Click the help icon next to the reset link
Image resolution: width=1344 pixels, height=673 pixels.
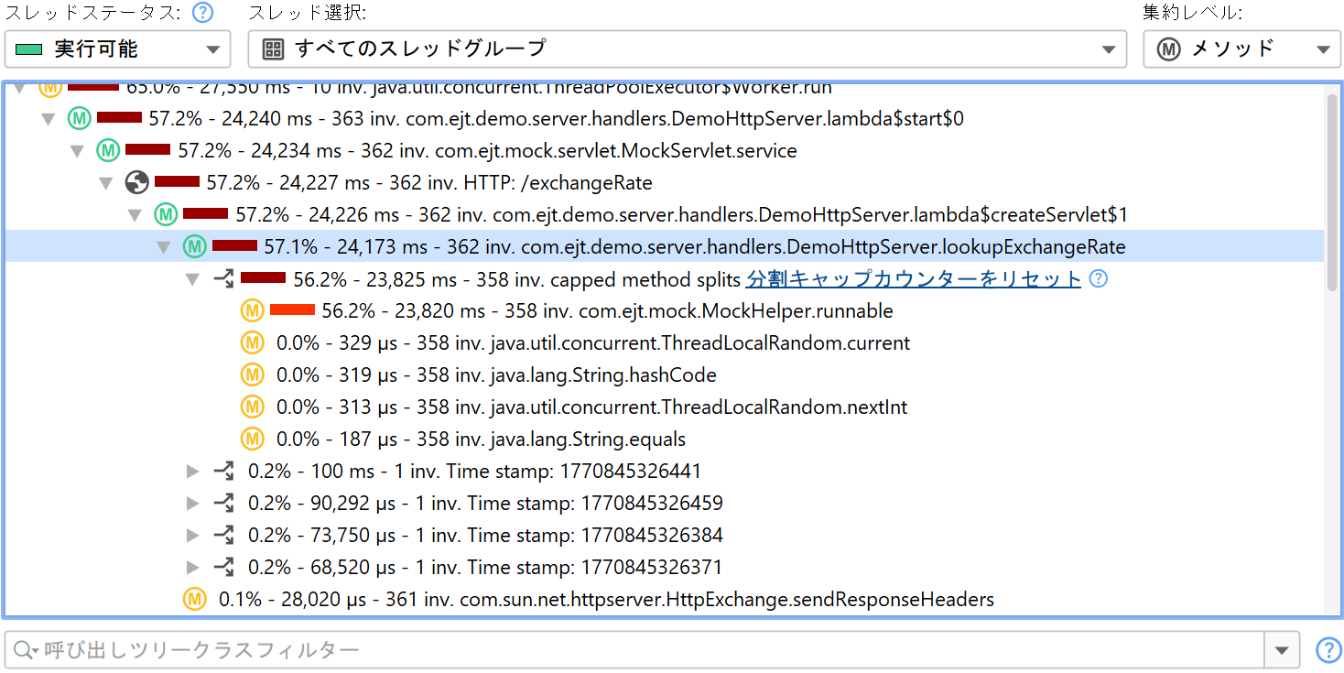[x=1099, y=279]
